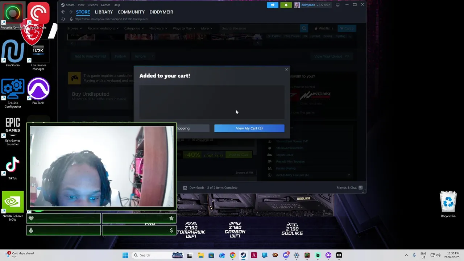Open the Windows Start menu
464x261 pixels.
tap(125, 255)
